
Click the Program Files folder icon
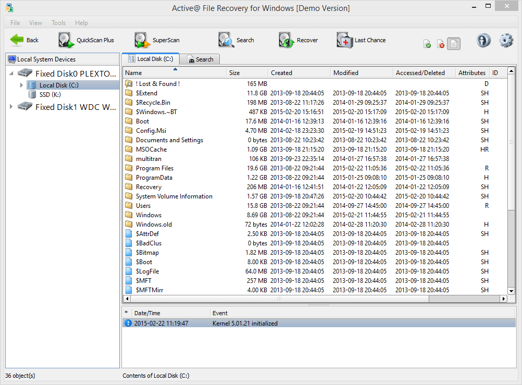[x=129, y=168]
